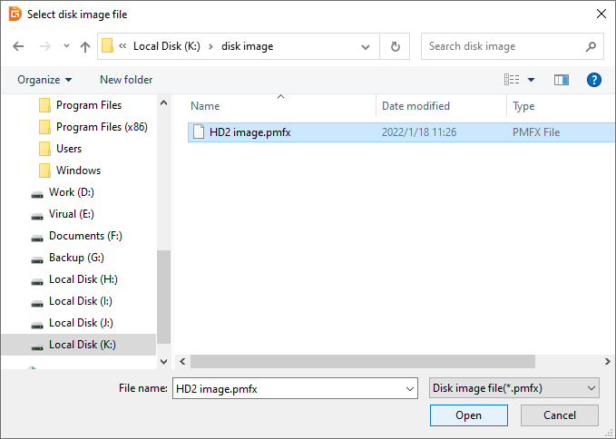Sort by Date modified column header
The height and width of the screenshot is (439, 616).
click(416, 106)
